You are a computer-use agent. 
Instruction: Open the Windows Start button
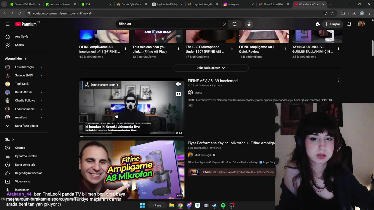[142, 205]
